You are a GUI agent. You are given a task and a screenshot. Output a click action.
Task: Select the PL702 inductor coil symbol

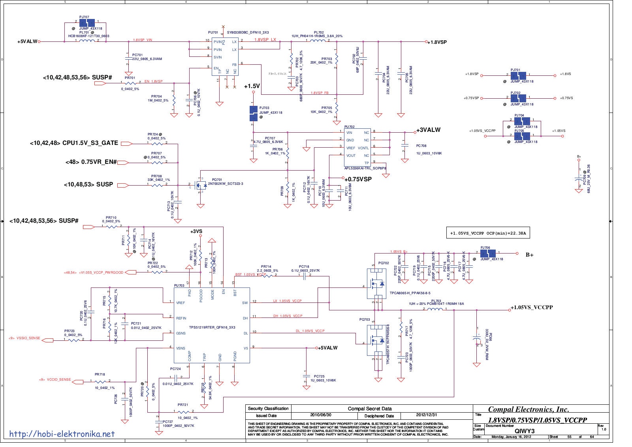coord(318,41)
